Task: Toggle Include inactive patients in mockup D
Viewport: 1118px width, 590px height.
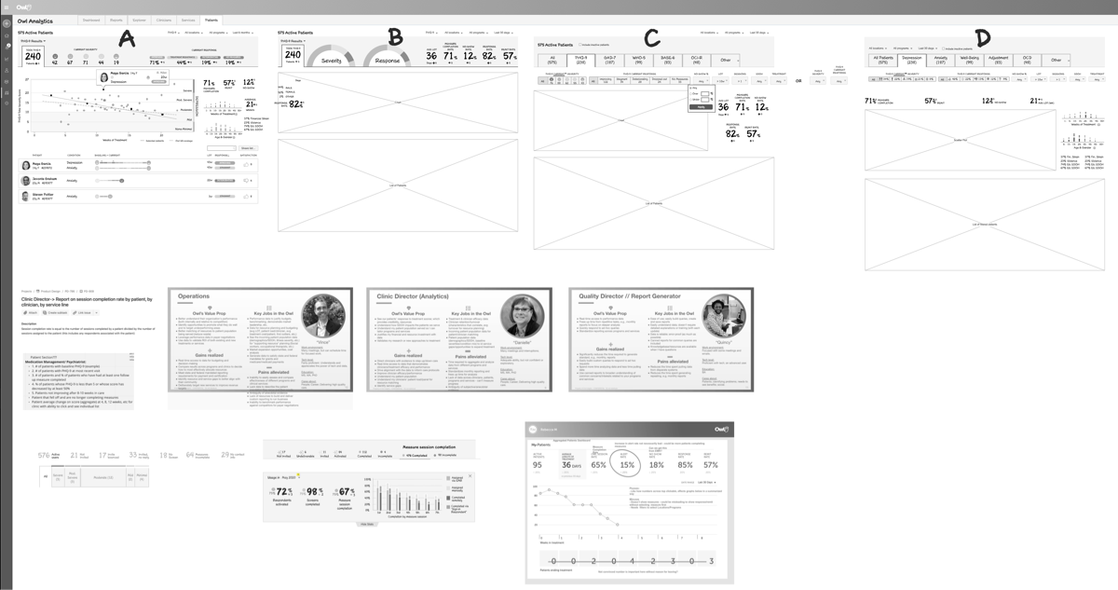Action: pyautogui.click(x=943, y=48)
